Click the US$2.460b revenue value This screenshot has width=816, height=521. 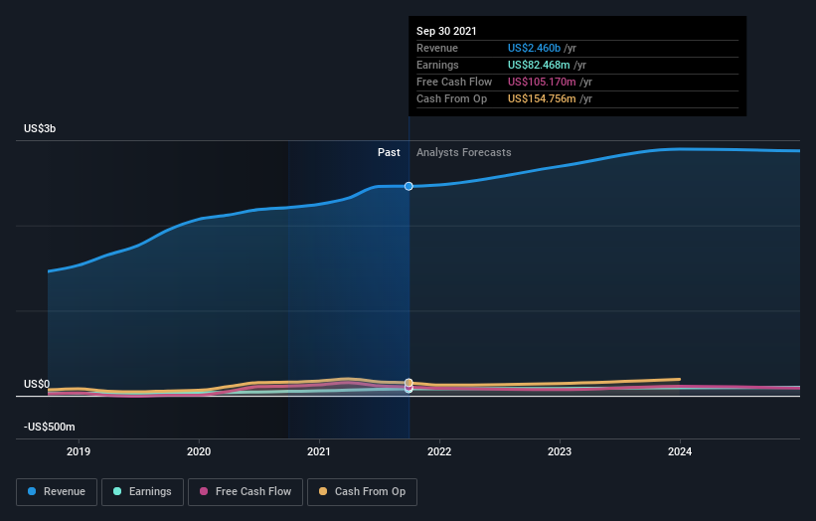coord(534,48)
